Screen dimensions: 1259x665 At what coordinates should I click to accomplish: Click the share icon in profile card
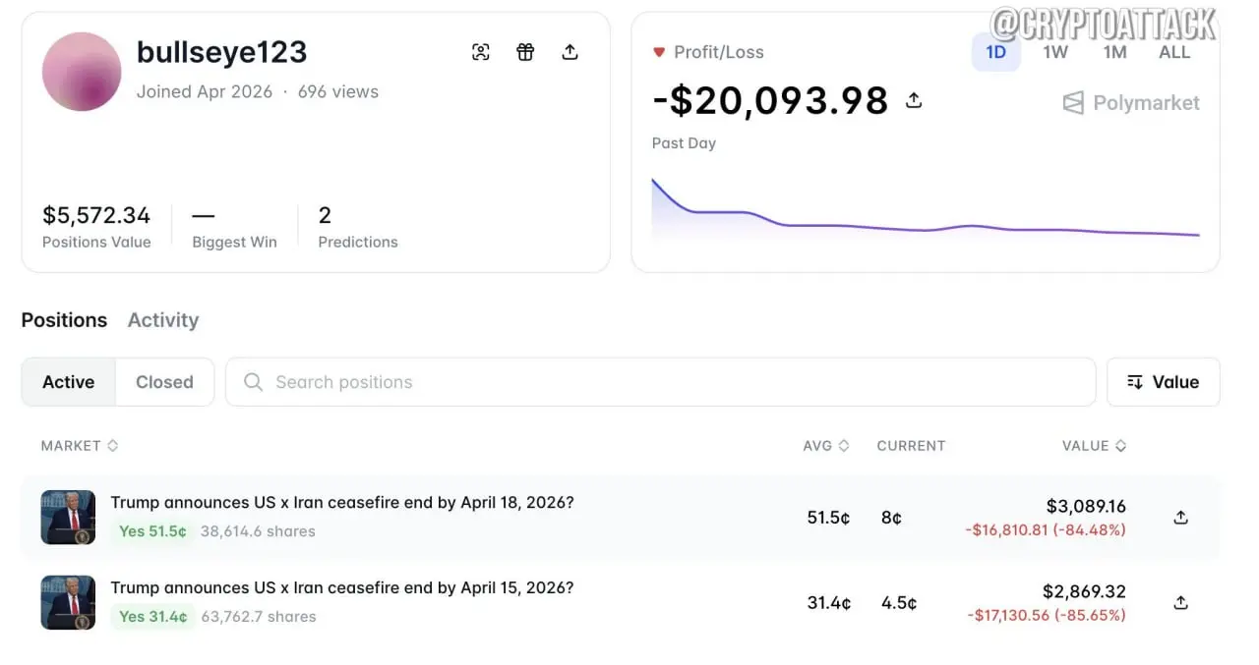point(570,52)
